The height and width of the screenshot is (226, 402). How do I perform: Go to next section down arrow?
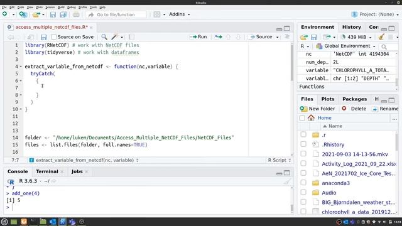coord(238,37)
